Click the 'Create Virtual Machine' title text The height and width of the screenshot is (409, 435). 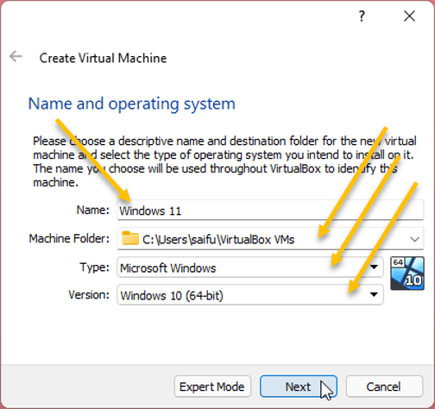click(103, 58)
